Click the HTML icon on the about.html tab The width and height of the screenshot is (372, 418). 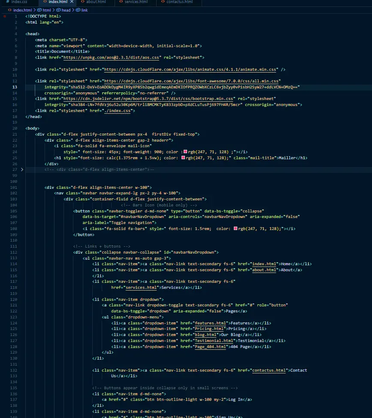click(x=83, y=2)
